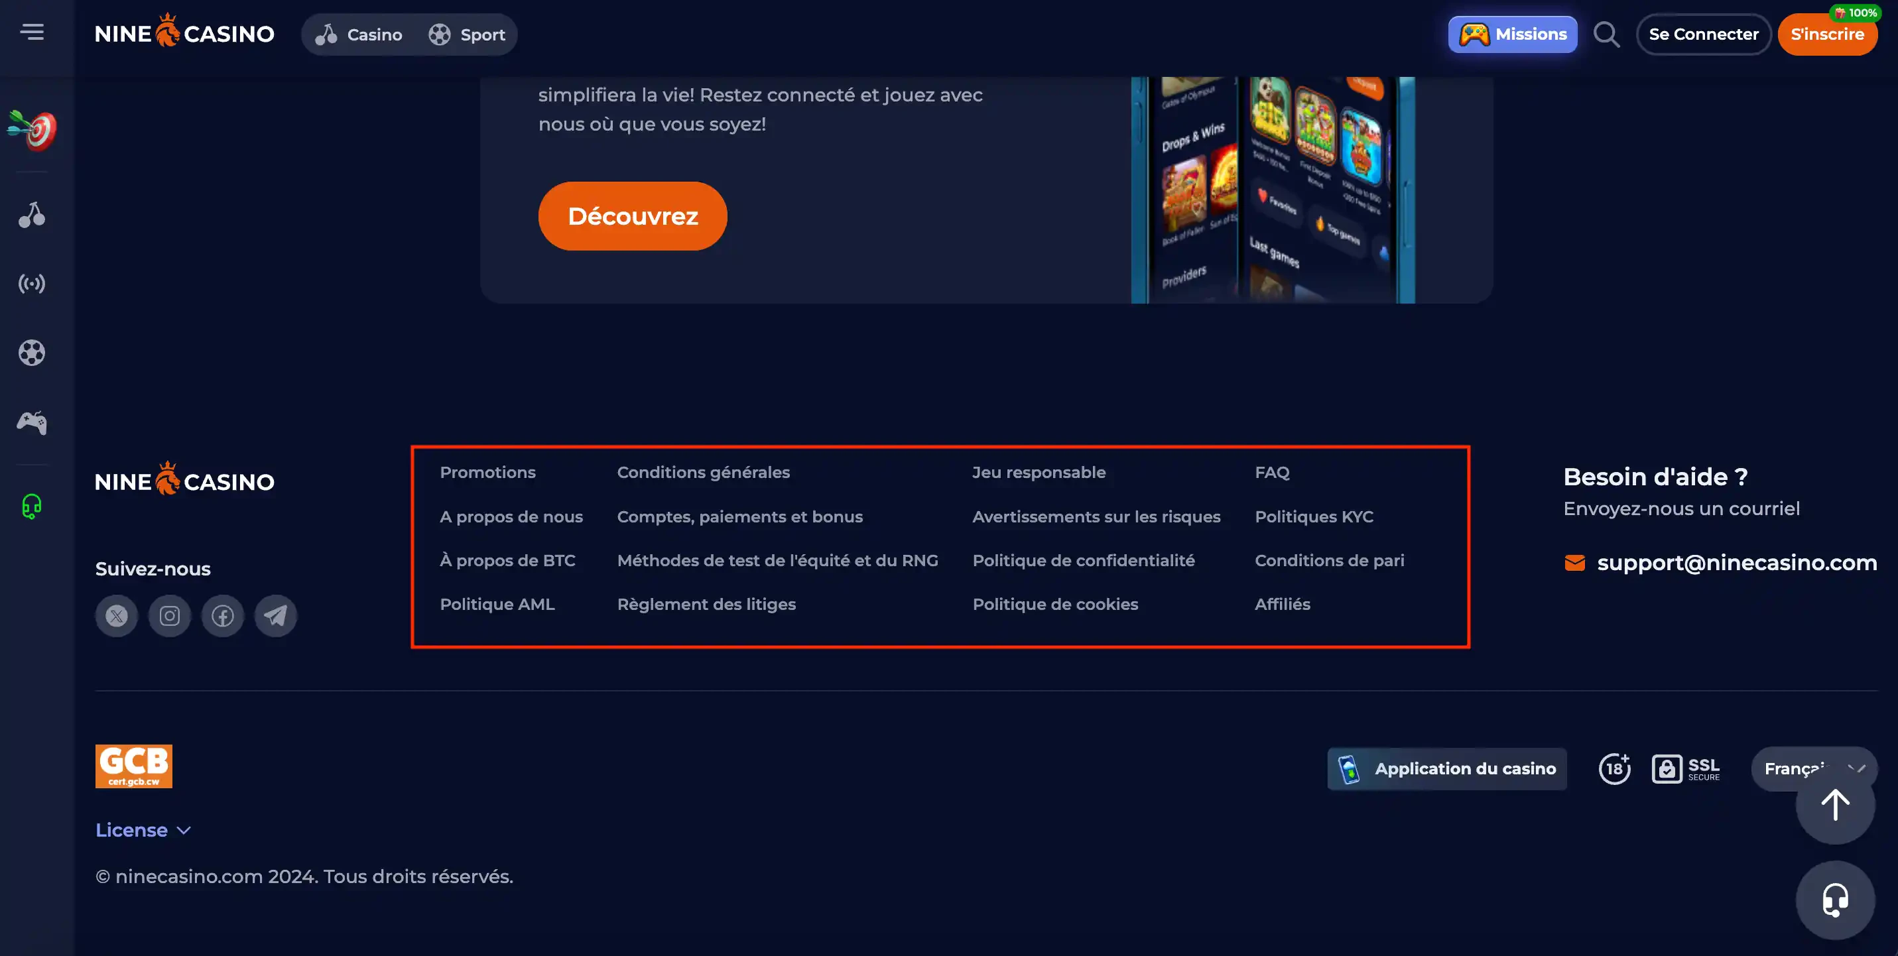Click the scroll-to-top arrow button
This screenshot has width=1898, height=956.
coord(1834,804)
